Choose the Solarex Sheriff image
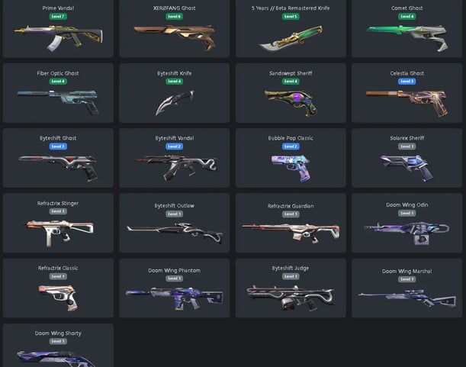This screenshot has height=367, width=466. click(407, 168)
